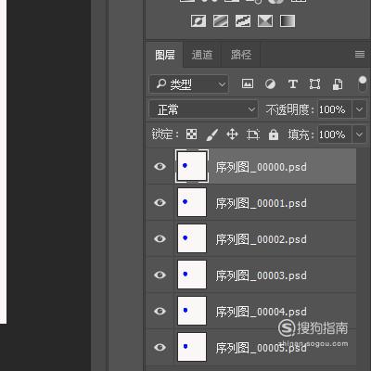This screenshot has width=371, height=371.
Task: Switch to the 通道 tab
Action: coord(202,55)
